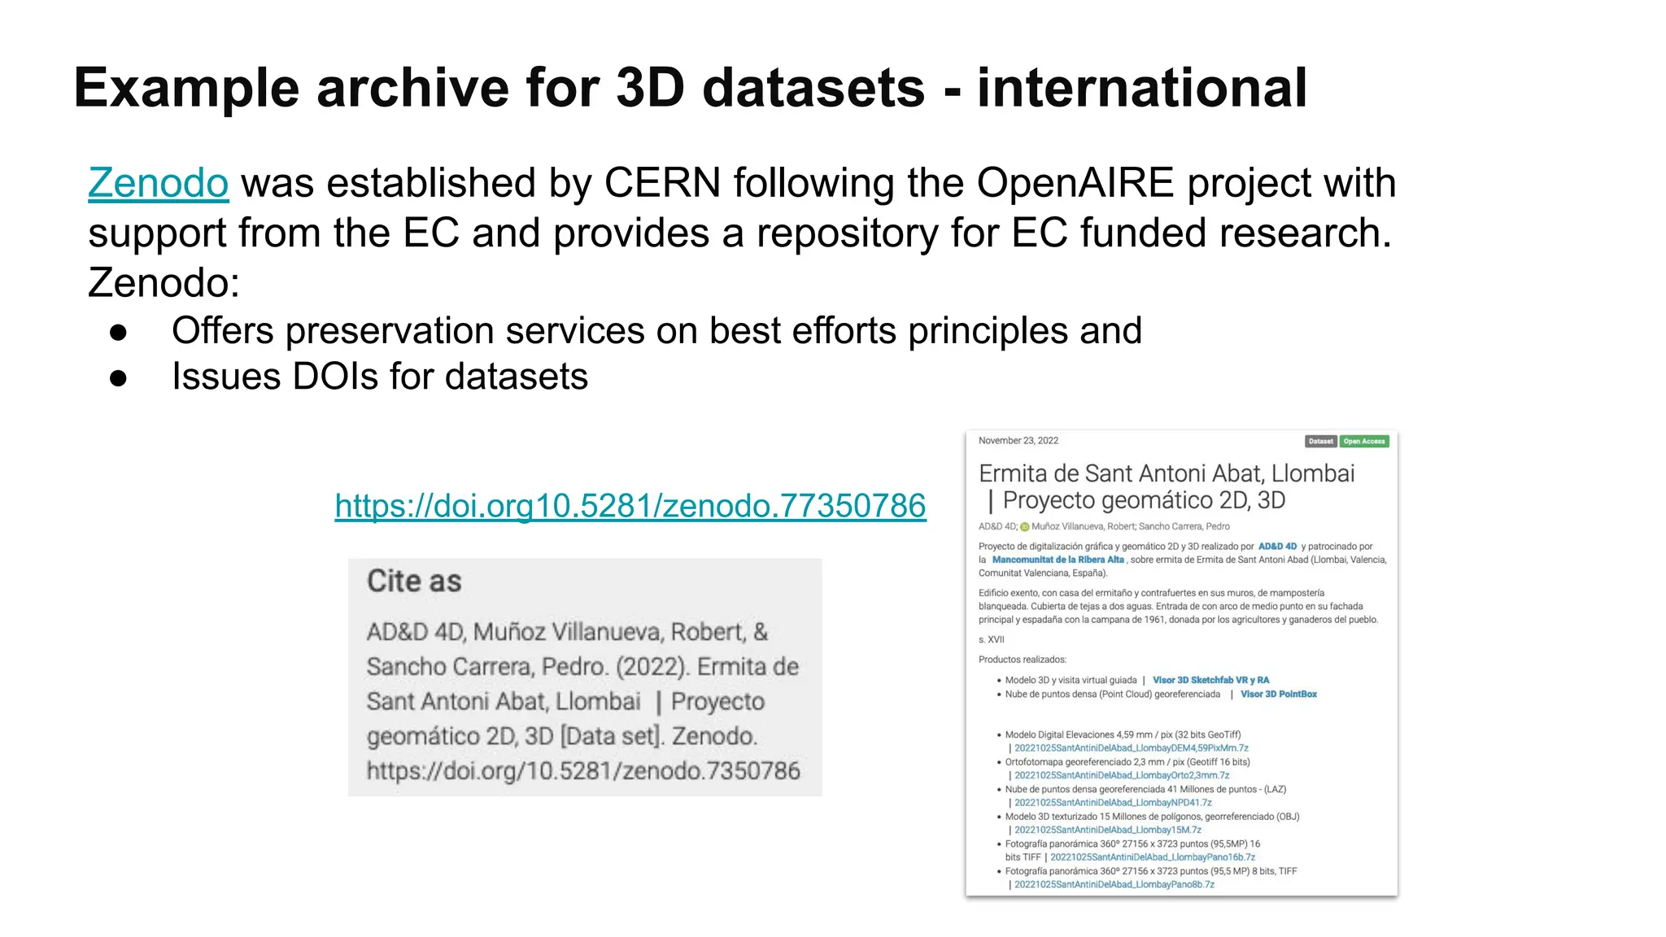
Task: Click the text 's. XVII'
Action: click(x=992, y=639)
